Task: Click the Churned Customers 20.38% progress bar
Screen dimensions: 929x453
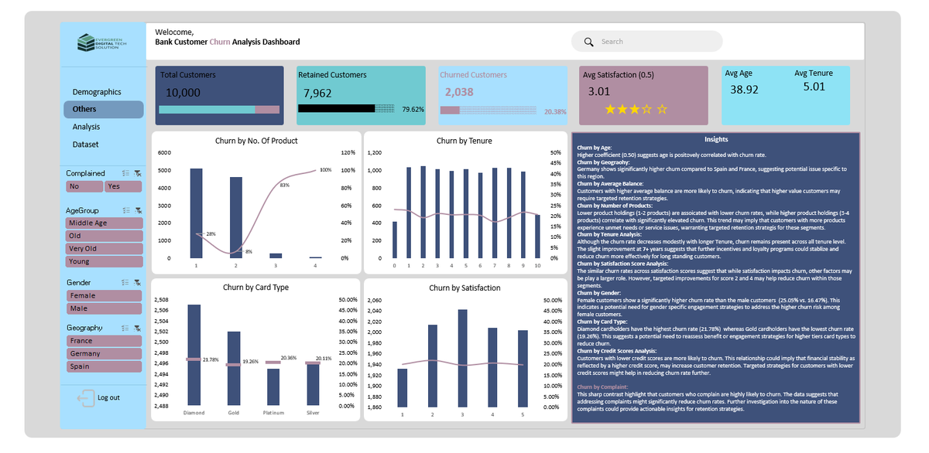Action: click(490, 111)
